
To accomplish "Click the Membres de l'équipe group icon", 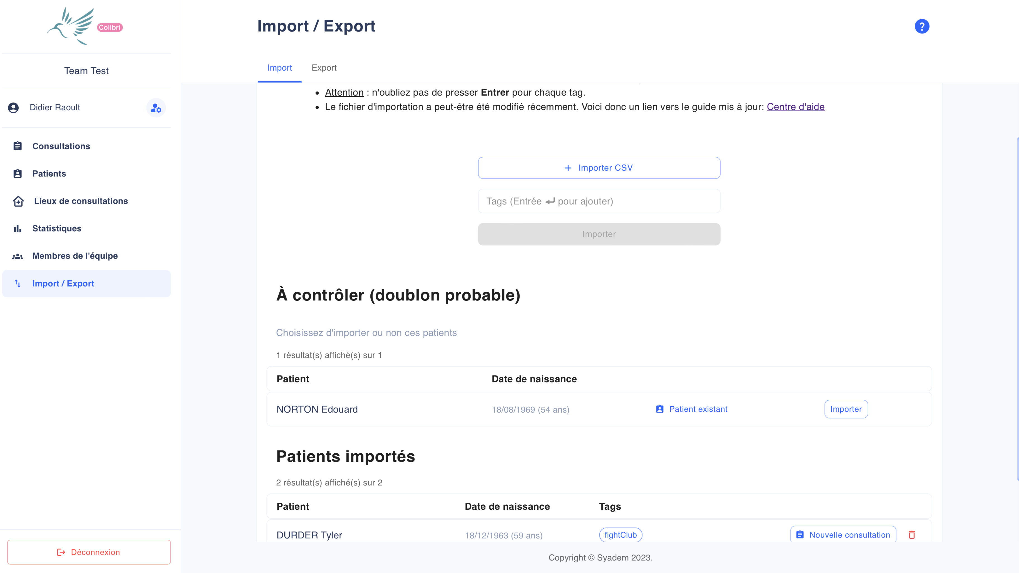I will 17,256.
